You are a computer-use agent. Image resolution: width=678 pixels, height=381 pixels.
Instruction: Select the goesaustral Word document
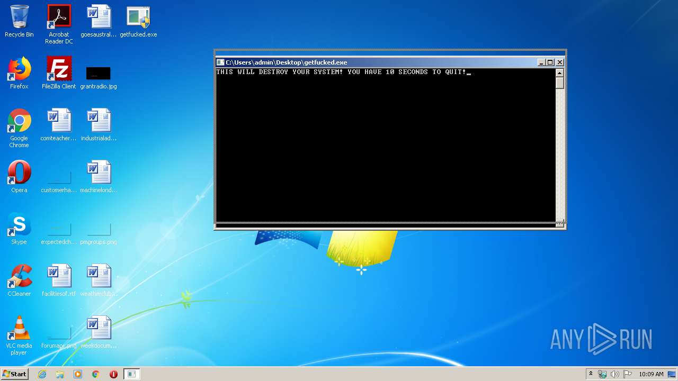pyautogui.click(x=99, y=21)
